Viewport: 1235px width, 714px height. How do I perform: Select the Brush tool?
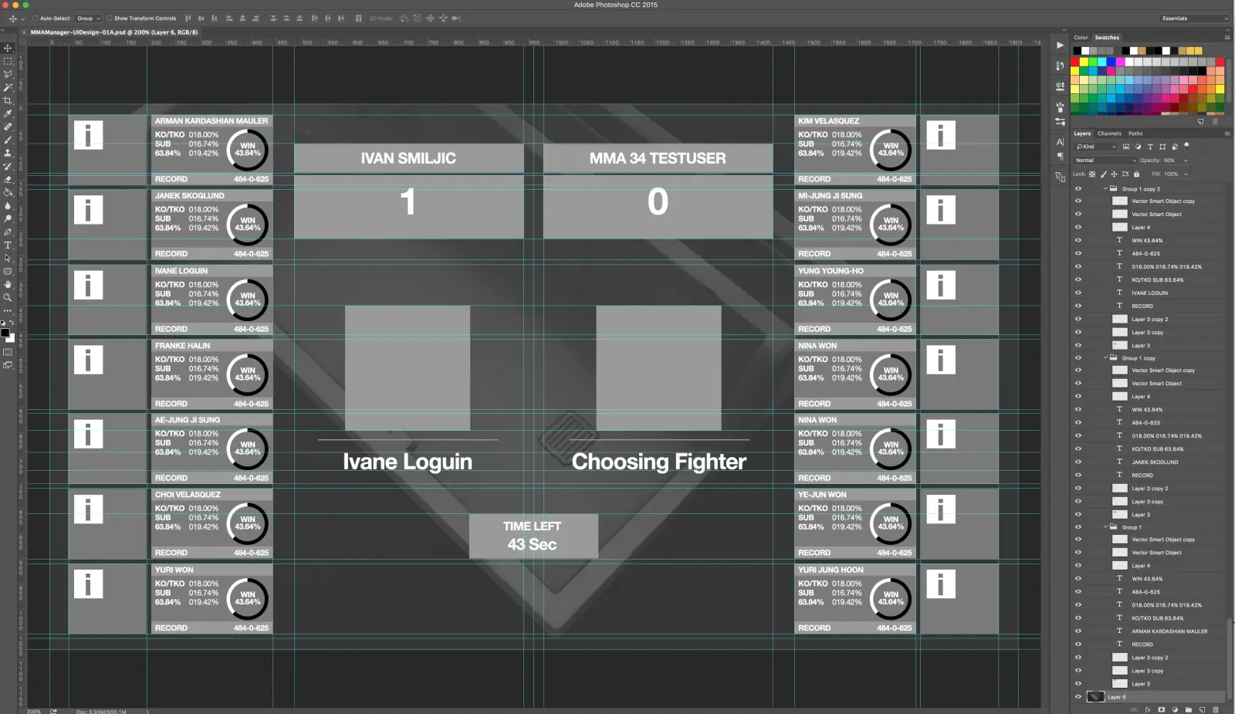[x=8, y=140]
